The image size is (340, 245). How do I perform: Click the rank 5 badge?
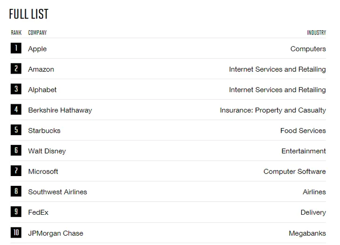tap(16, 130)
